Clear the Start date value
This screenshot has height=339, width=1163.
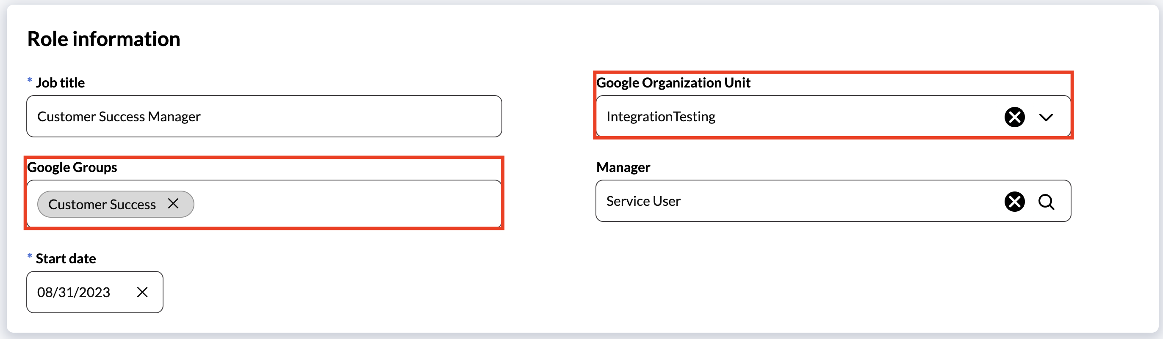click(142, 292)
